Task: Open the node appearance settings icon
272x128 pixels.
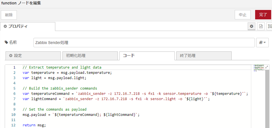Action: [x=270, y=26]
